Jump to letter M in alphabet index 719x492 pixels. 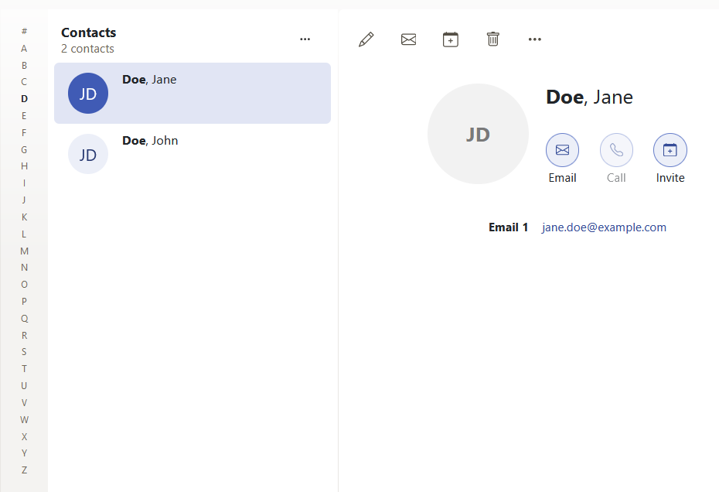click(24, 251)
